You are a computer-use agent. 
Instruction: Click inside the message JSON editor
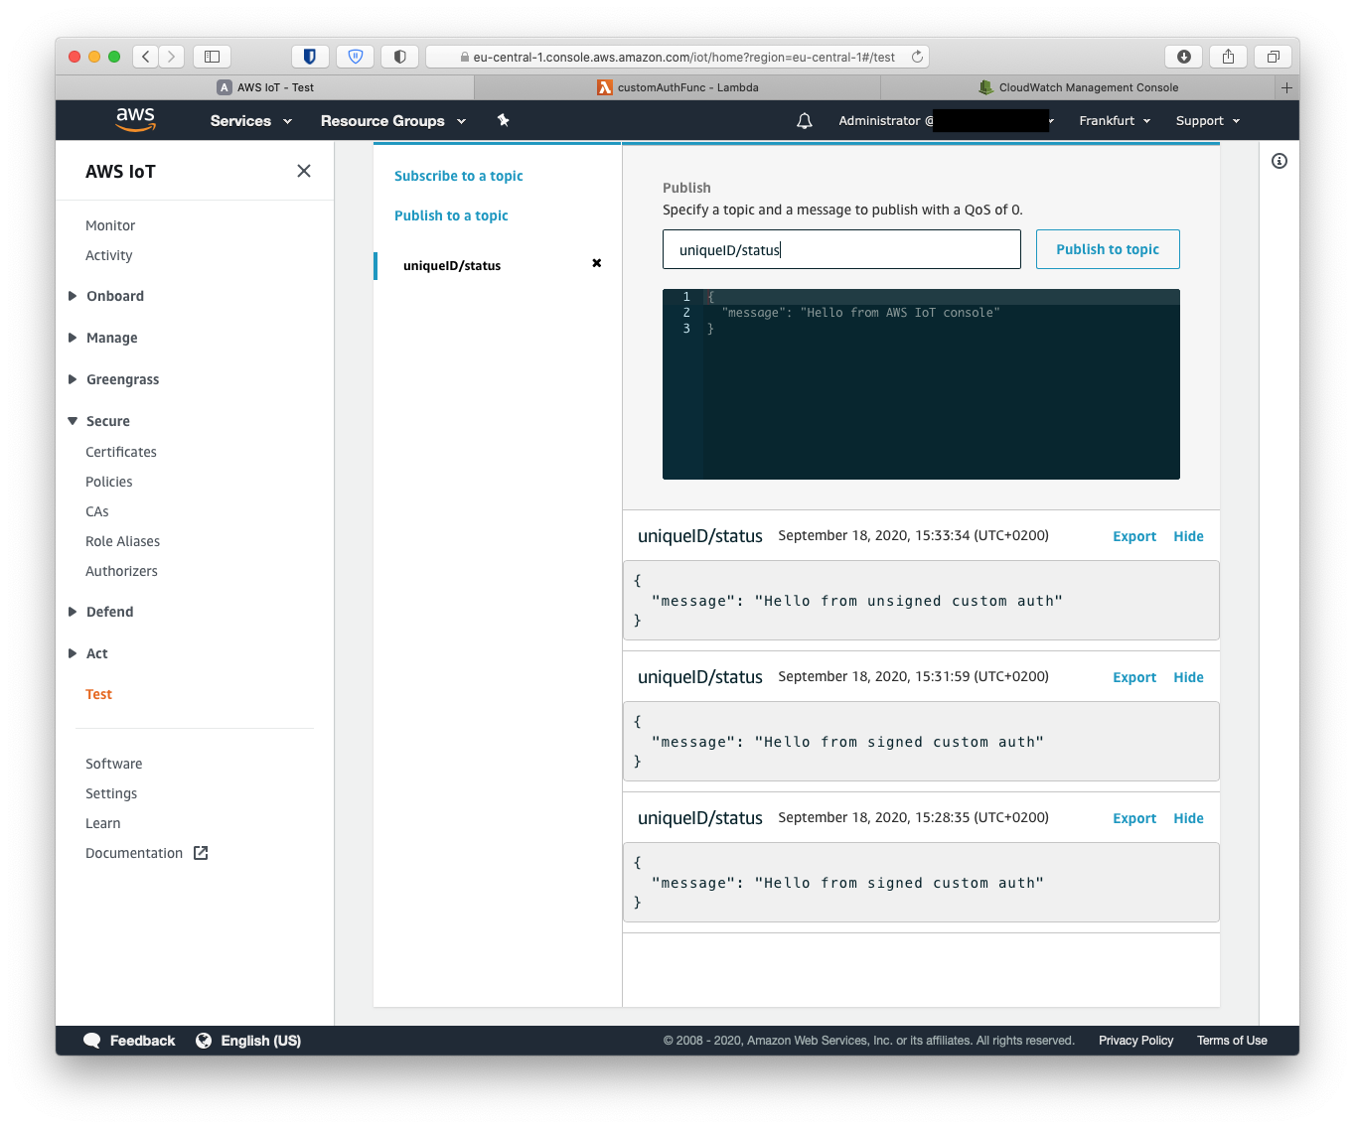(x=921, y=384)
